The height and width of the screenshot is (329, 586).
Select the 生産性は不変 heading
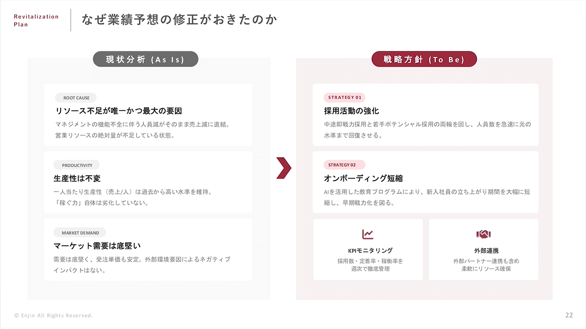point(77,178)
